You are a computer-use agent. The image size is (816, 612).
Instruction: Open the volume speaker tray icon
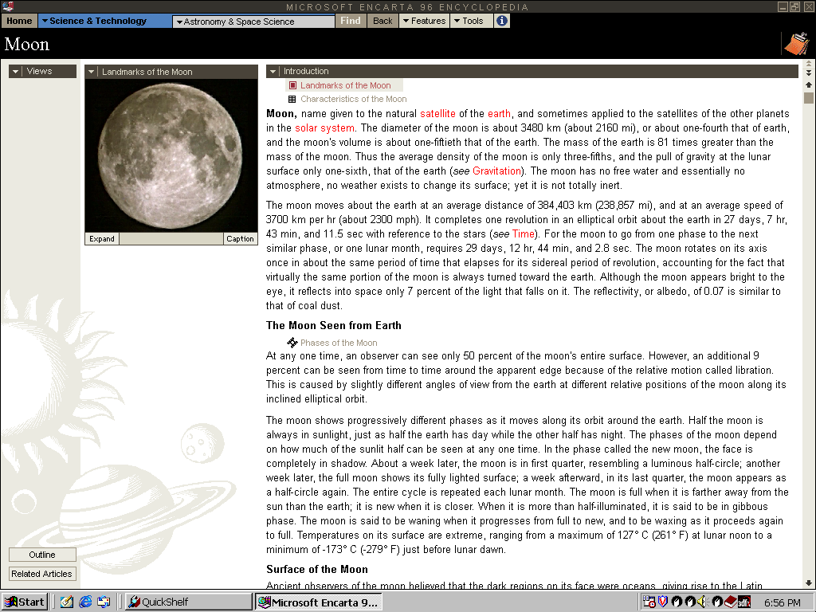point(702,602)
